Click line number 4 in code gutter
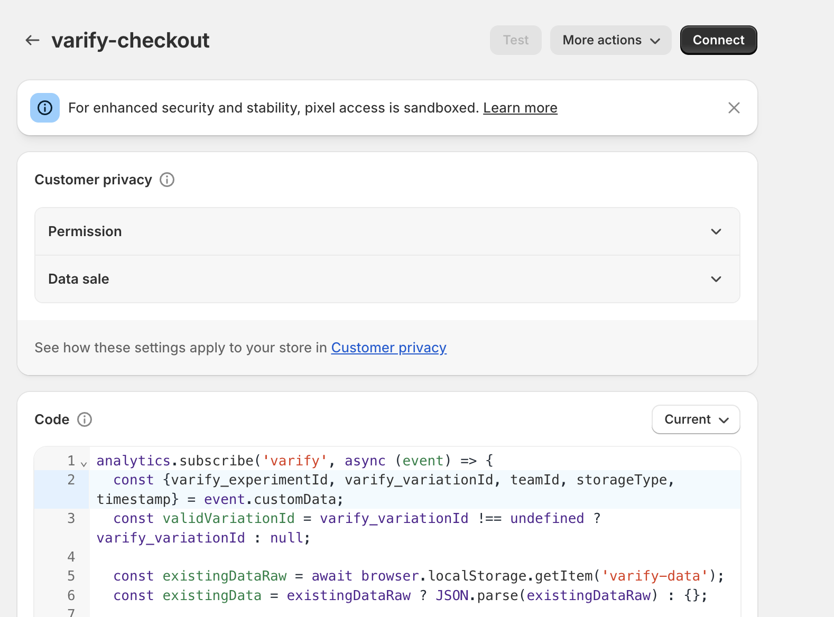The height and width of the screenshot is (617, 834). click(x=71, y=557)
